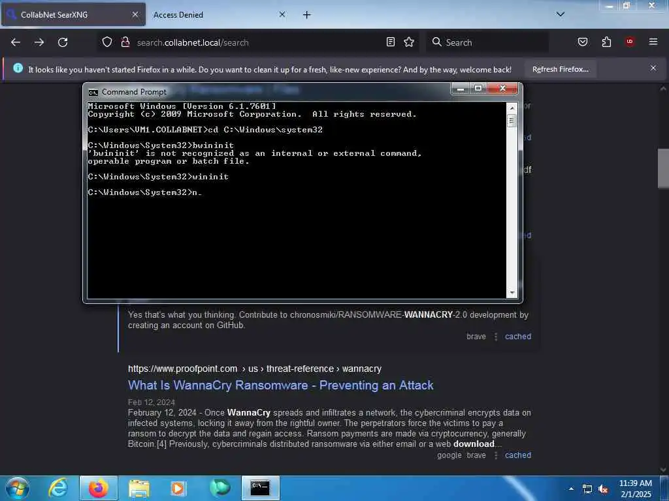
Task: Switch to CollabNet SearXNG tab
Action: click(x=73, y=14)
